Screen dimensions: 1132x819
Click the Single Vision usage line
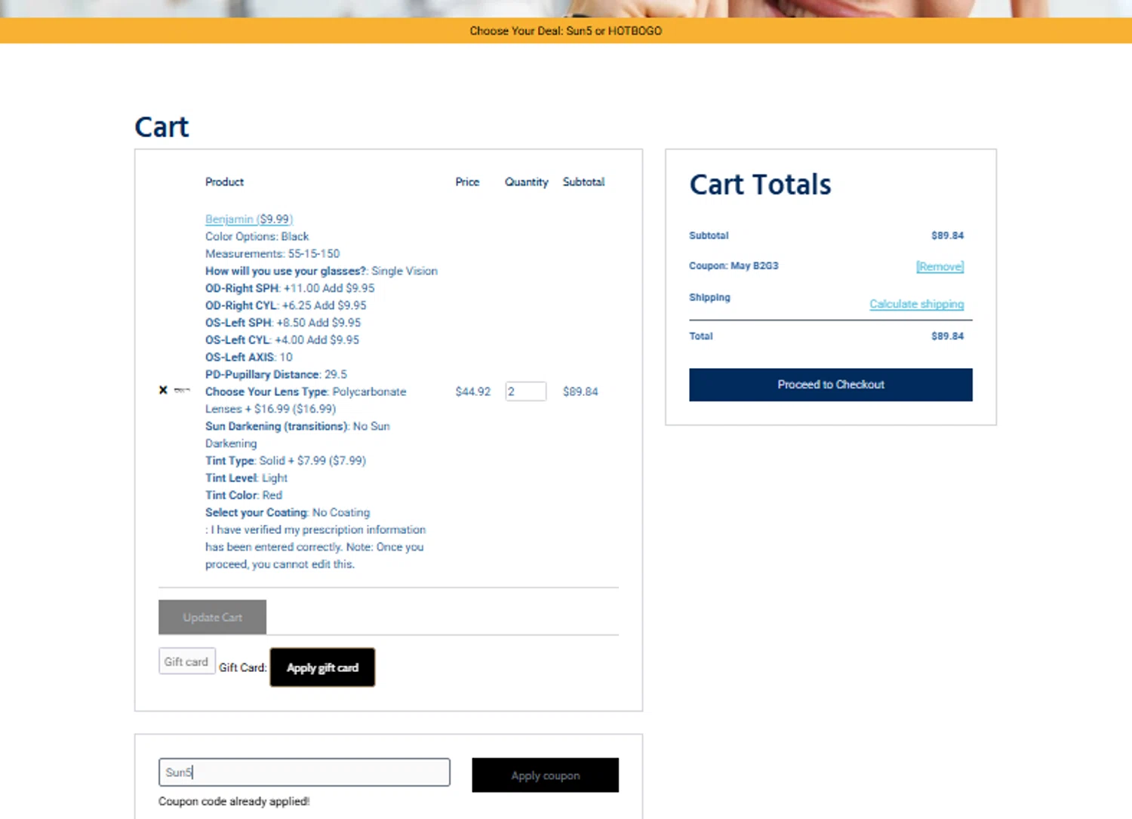pos(321,271)
